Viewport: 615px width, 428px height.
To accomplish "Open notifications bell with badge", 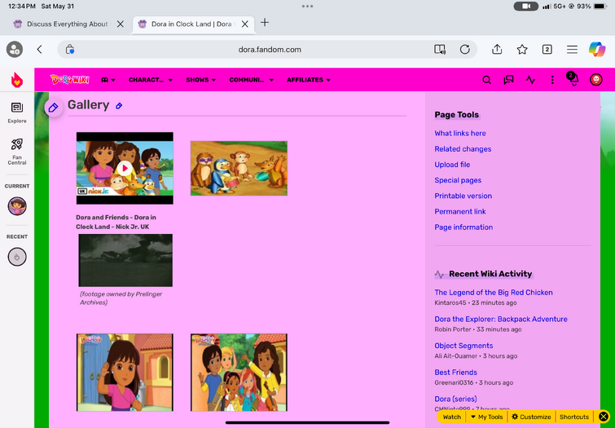I will [x=573, y=78].
